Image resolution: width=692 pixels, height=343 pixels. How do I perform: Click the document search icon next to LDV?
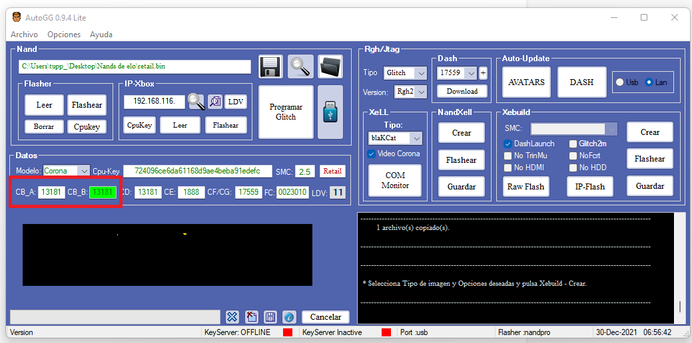pyautogui.click(x=215, y=102)
